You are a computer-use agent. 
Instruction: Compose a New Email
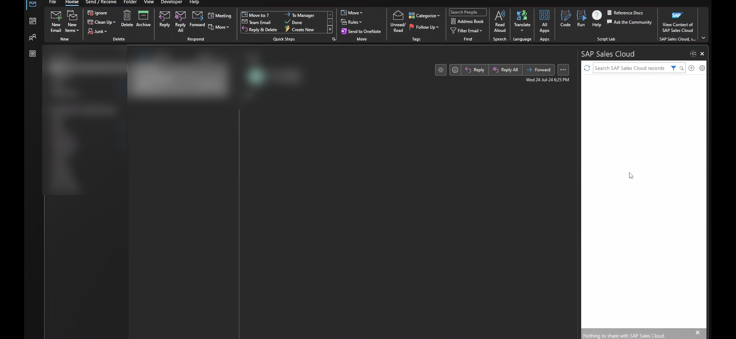(56, 22)
